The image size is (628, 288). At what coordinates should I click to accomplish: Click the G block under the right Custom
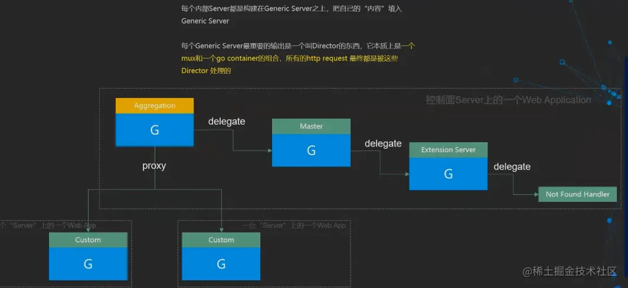pyautogui.click(x=221, y=264)
